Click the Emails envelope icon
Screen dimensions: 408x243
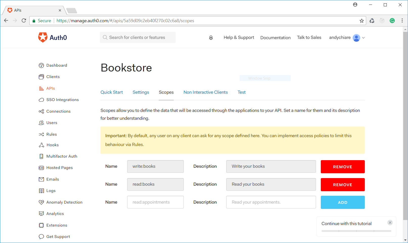[41, 179]
